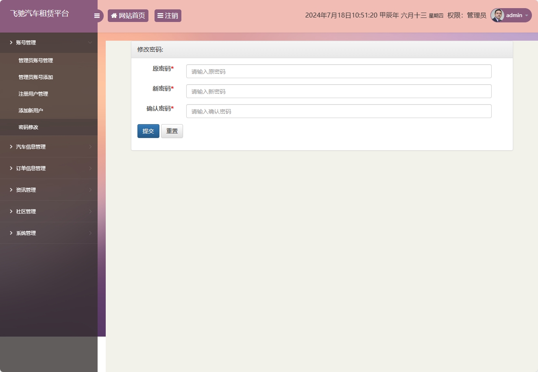
Task: Click the list icon on 注销 button
Action: tap(160, 15)
